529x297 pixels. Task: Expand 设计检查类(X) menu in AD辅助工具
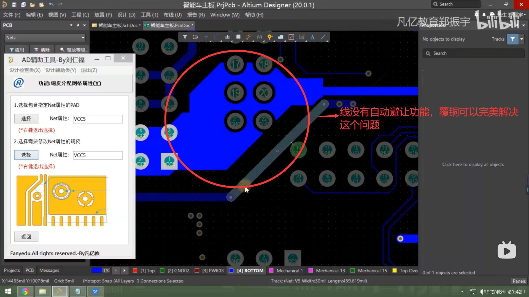[25, 70]
